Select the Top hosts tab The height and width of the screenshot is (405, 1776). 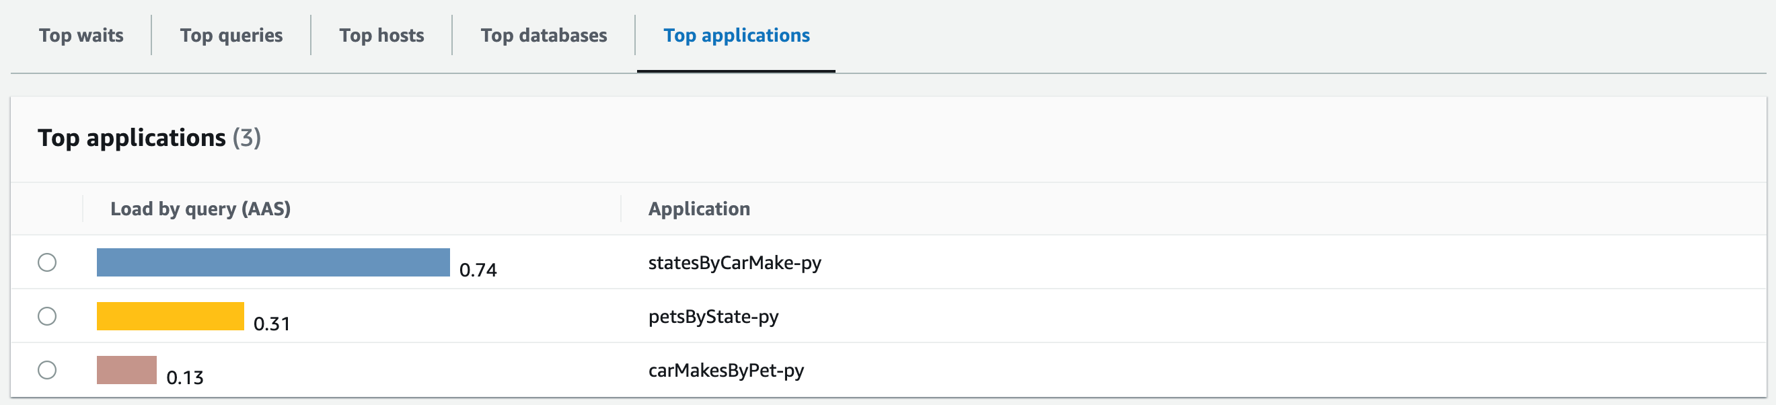coord(381,35)
